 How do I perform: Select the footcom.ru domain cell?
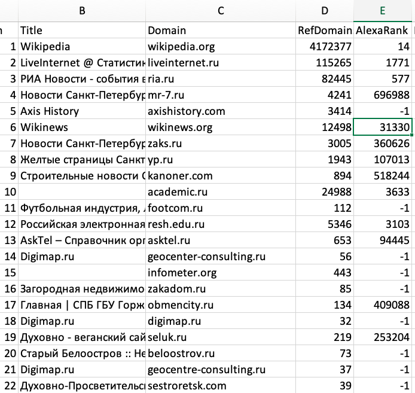pos(221,208)
